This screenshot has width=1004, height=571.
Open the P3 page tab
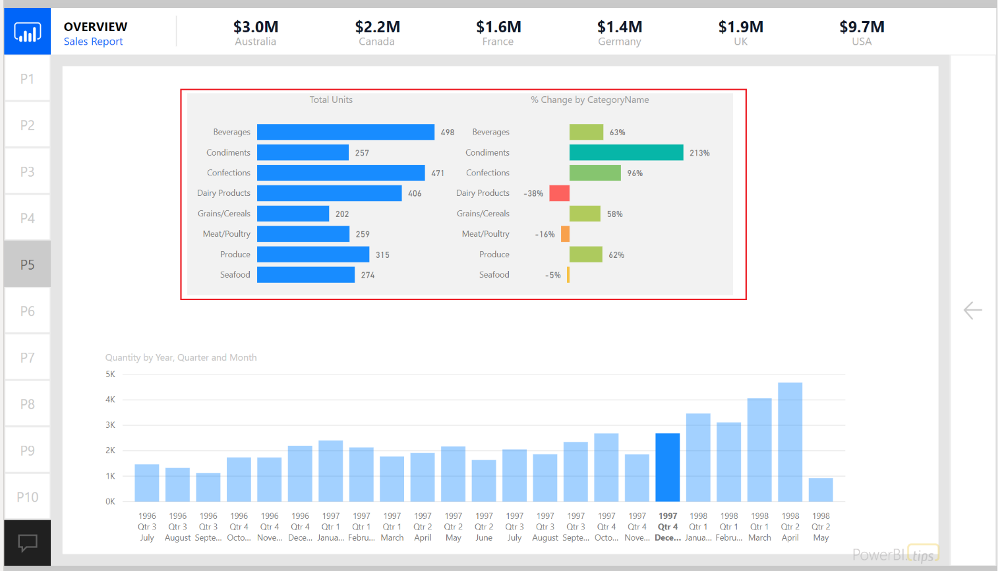click(x=27, y=171)
